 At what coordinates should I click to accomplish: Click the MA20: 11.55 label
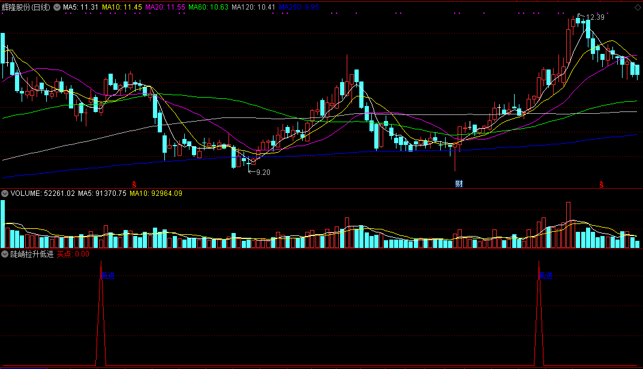(x=166, y=7)
